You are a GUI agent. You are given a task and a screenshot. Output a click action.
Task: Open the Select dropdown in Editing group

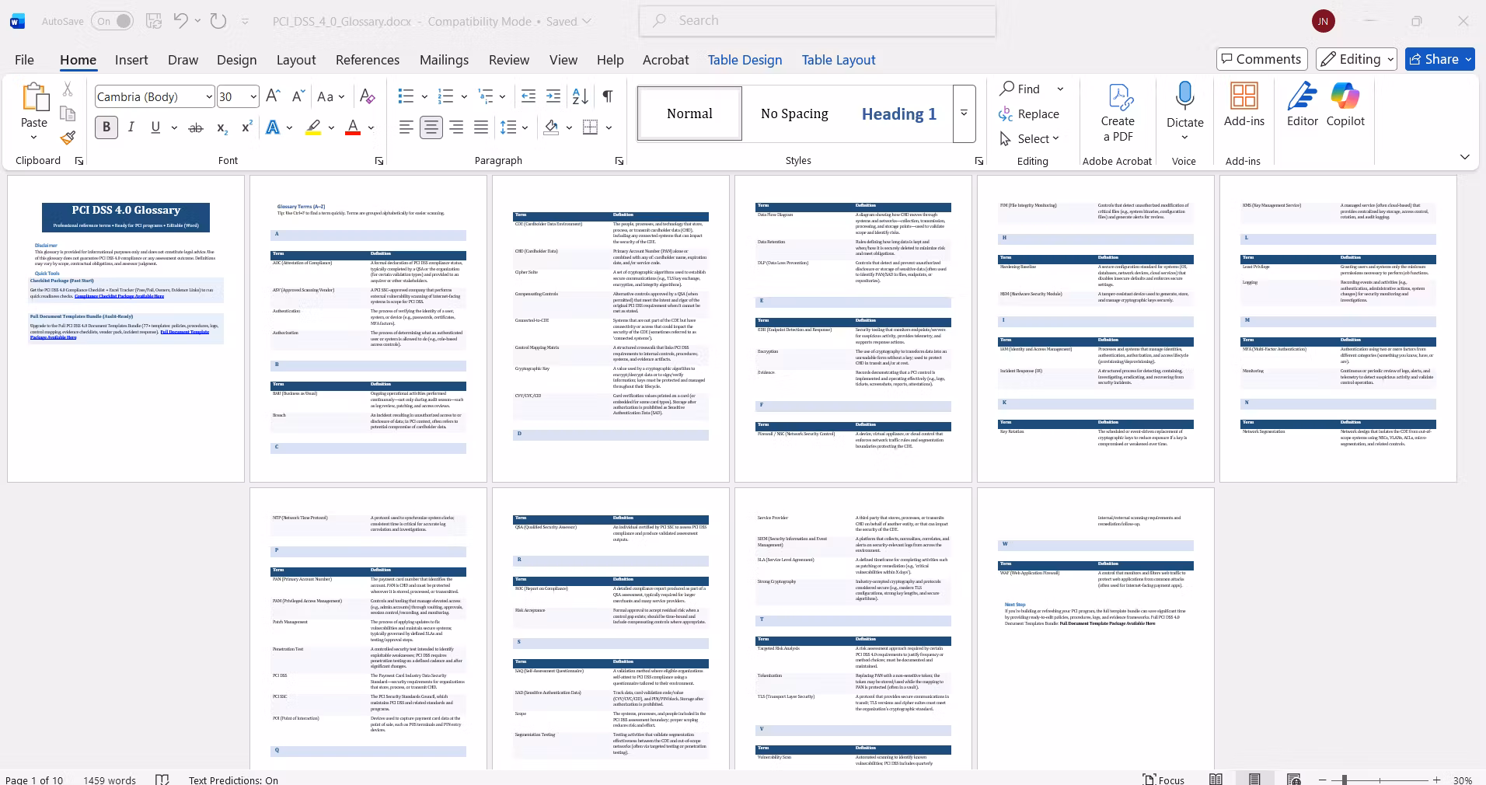coord(1030,138)
